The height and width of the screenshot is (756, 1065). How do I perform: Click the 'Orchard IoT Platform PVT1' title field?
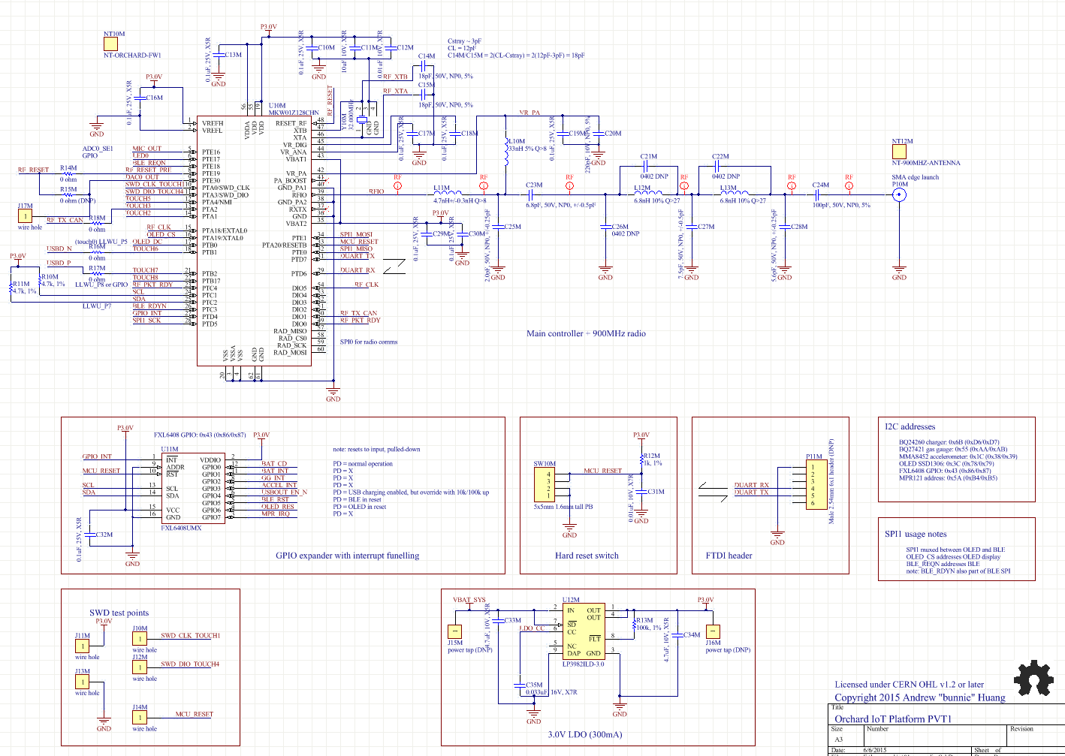point(893,719)
